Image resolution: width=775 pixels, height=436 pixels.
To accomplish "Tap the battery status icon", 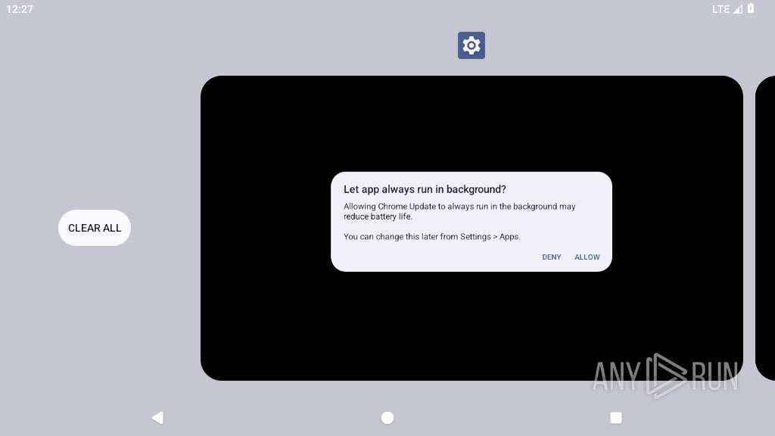I will point(751,8).
